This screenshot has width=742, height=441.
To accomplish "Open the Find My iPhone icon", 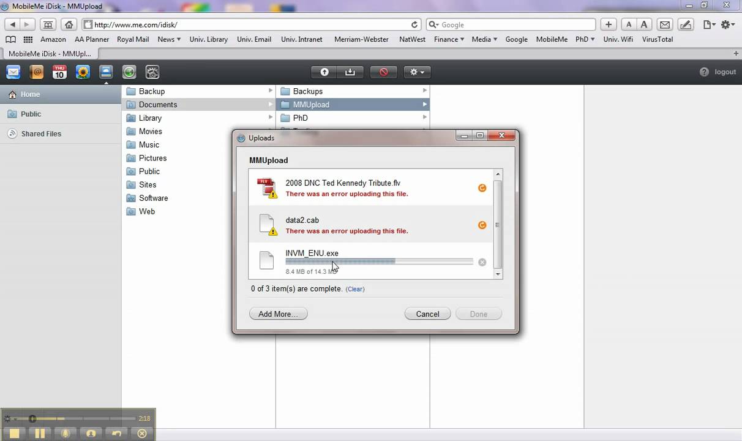I will coord(129,72).
